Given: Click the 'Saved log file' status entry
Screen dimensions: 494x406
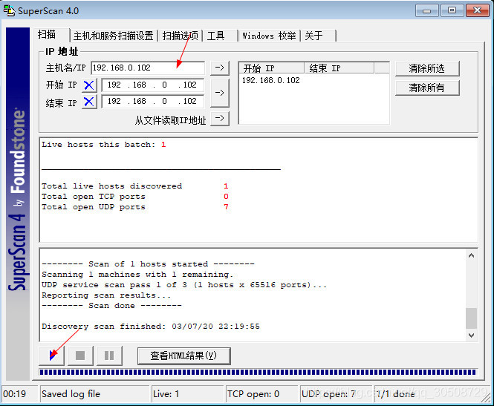Looking at the screenshot, I should 94,394.
